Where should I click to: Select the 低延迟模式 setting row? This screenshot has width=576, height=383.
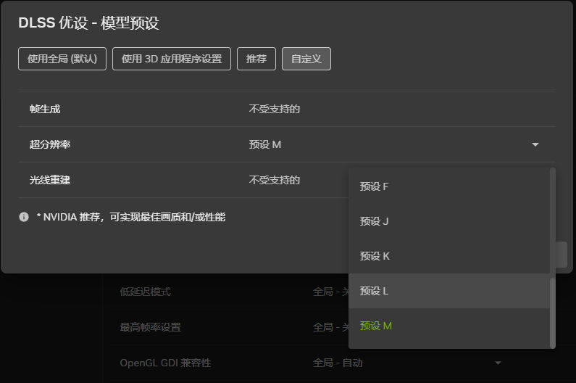(x=146, y=292)
